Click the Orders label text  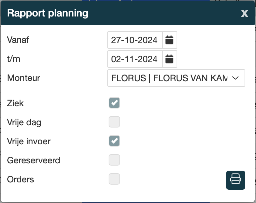20,179
